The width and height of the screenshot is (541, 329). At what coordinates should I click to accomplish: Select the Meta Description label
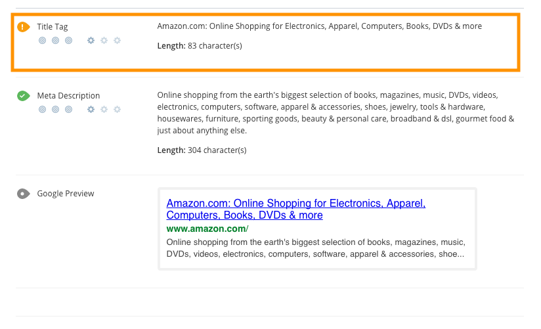68,96
